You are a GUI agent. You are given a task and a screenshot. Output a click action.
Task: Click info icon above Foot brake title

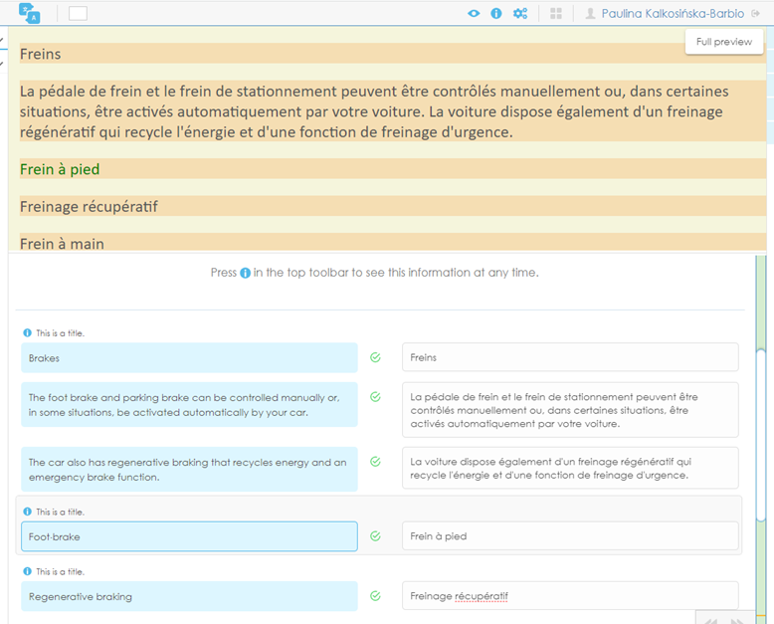pos(28,513)
